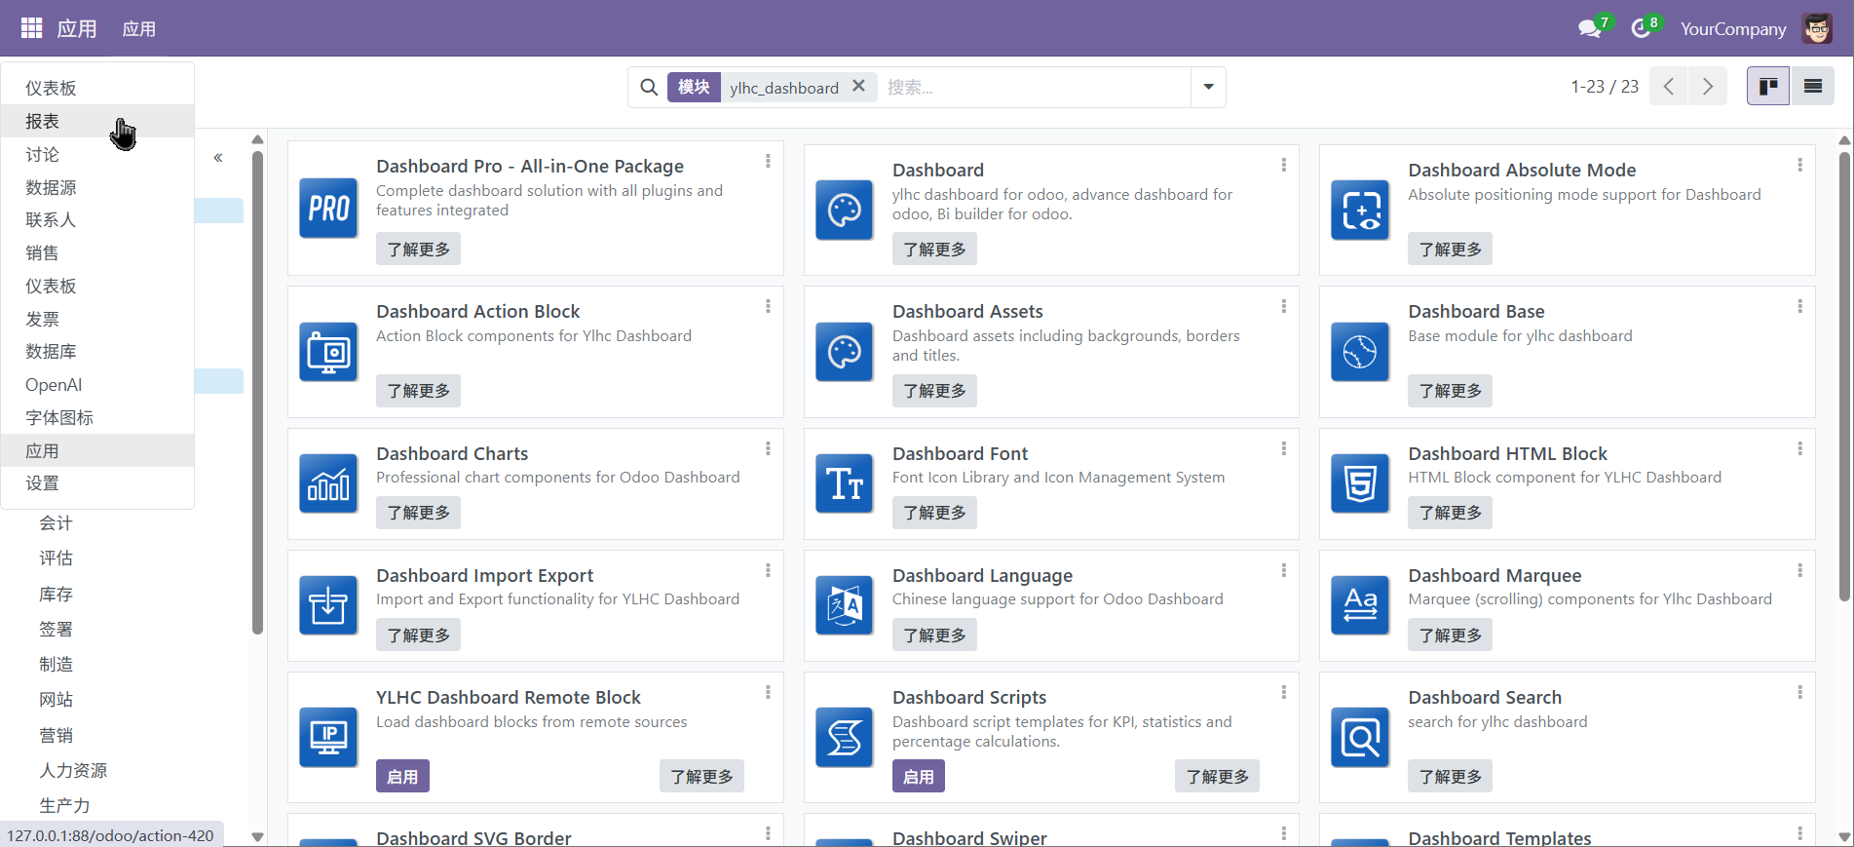
Task: Go to the next page of results
Action: point(1707,87)
